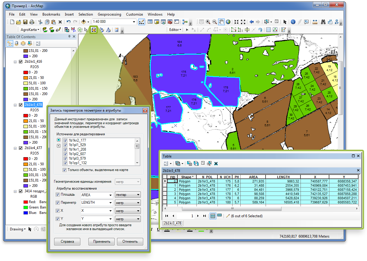Click the Применить button
The image size is (367, 261).
point(102,241)
